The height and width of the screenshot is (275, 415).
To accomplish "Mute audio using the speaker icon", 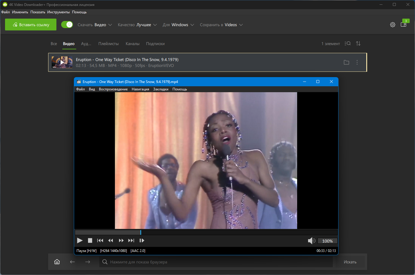I will [311, 241].
